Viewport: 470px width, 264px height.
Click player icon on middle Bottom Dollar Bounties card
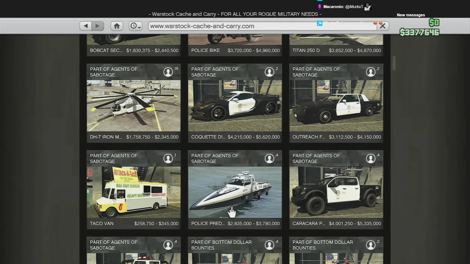pos(270,245)
